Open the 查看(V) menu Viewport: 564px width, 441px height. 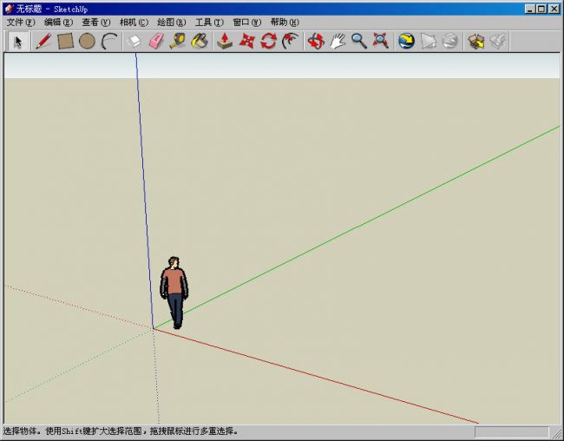pyautogui.click(x=96, y=23)
